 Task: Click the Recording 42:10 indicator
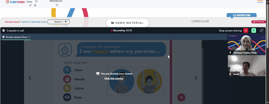tap(122, 30)
